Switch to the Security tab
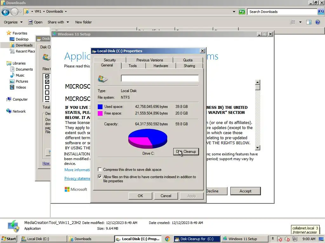 (x=109, y=60)
